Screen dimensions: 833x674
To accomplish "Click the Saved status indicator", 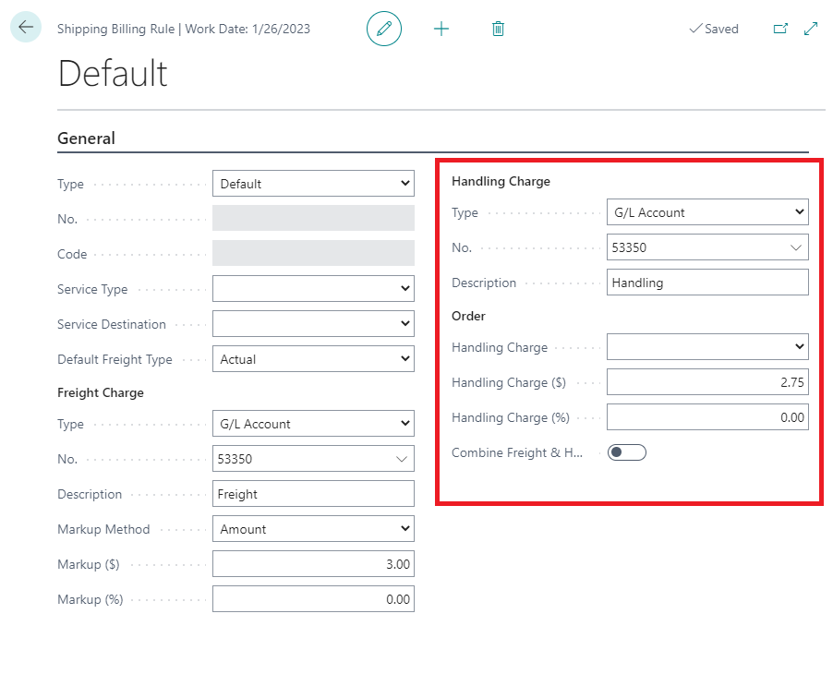I will 714,29.
